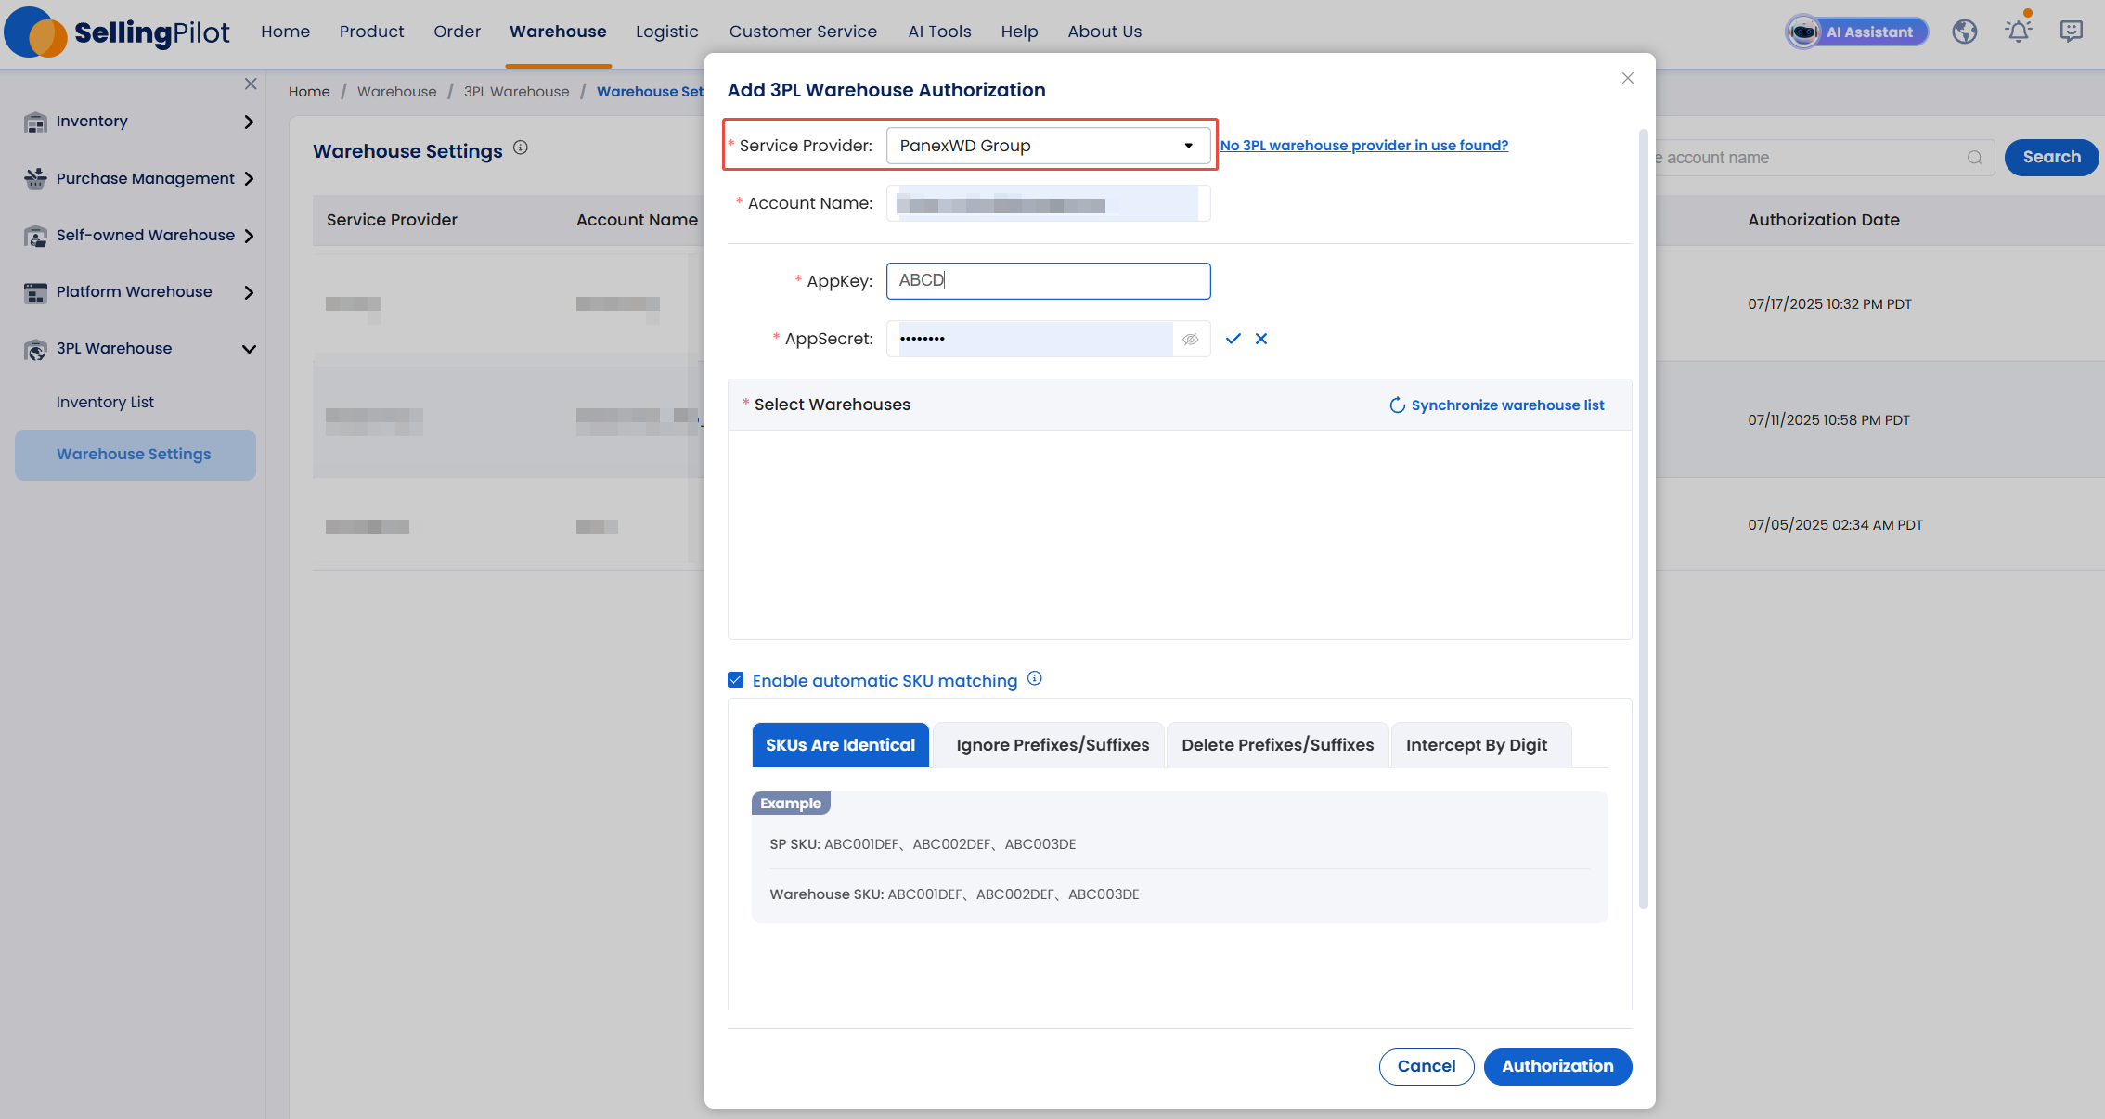Click the Search button
2105x1119 pixels.
[2051, 158]
